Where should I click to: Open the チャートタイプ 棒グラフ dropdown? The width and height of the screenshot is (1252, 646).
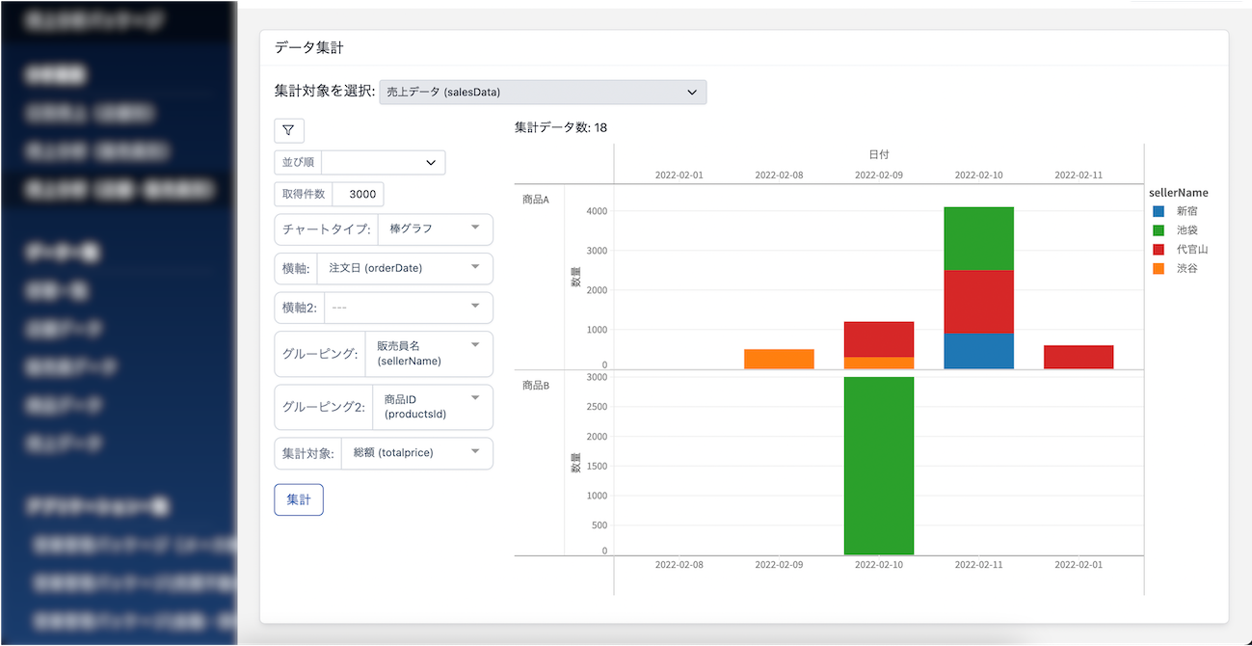pos(437,229)
